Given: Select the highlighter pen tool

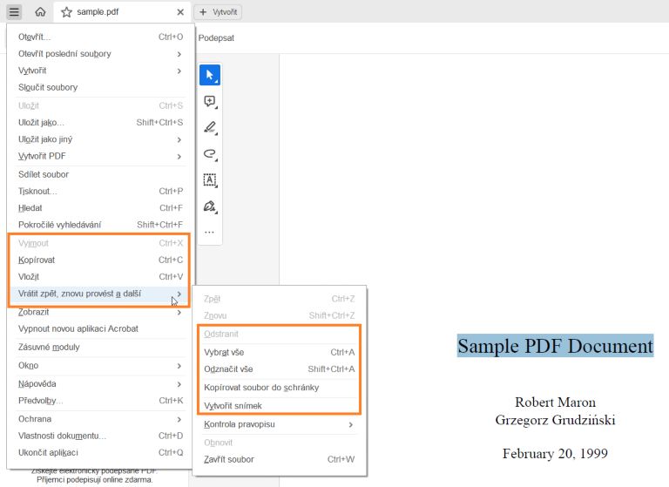Looking at the screenshot, I should pos(209,127).
